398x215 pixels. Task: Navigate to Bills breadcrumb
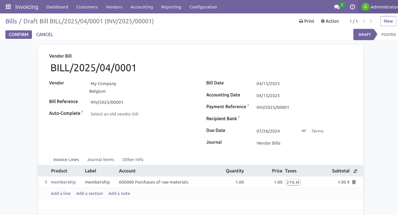click(x=11, y=21)
